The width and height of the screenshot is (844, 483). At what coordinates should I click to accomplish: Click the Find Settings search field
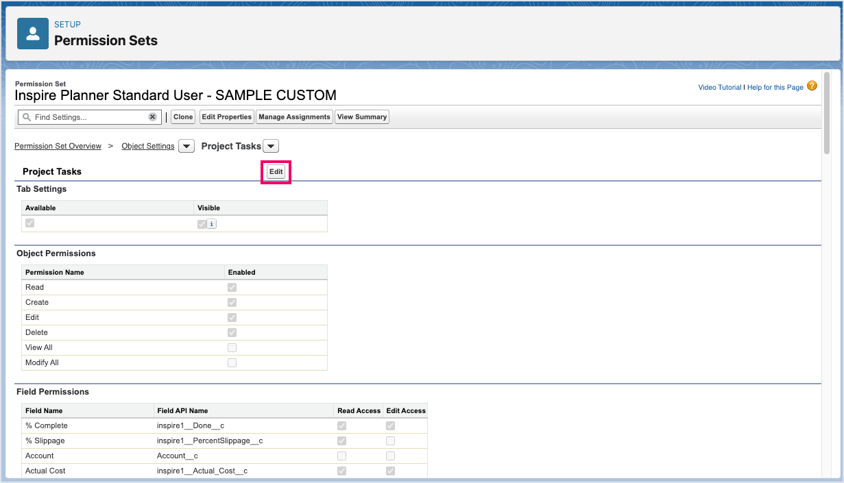point(89,117)
